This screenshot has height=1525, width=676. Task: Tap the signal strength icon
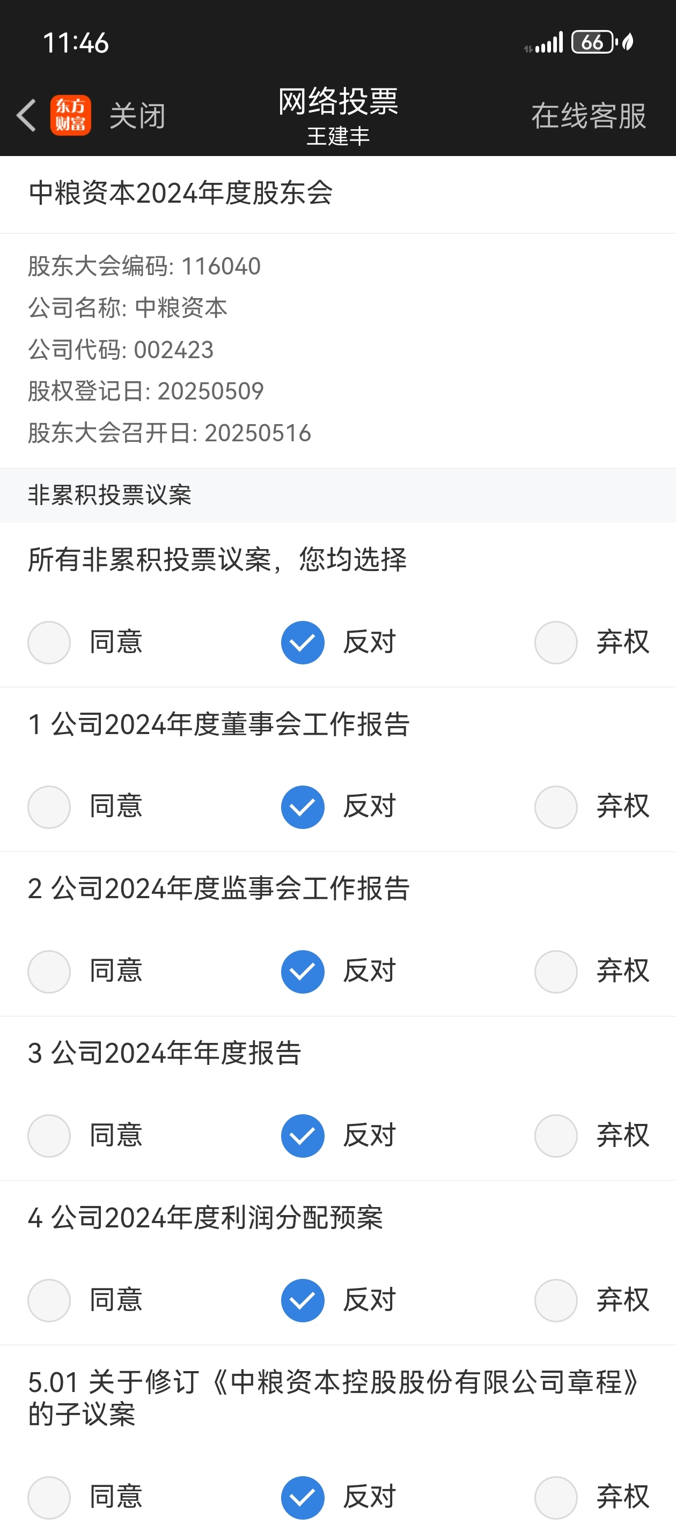click(544, 42)
